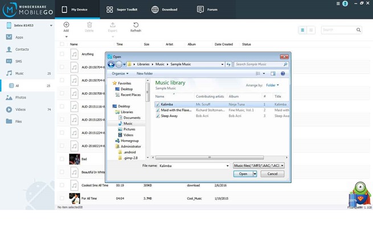Click the File name input field
This screenshot has height=246, width=373.
(192, 166)
